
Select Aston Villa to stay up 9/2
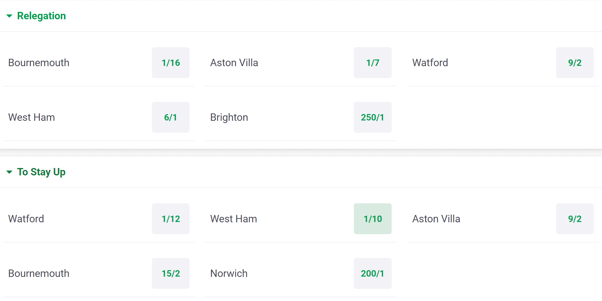point(575,219)
